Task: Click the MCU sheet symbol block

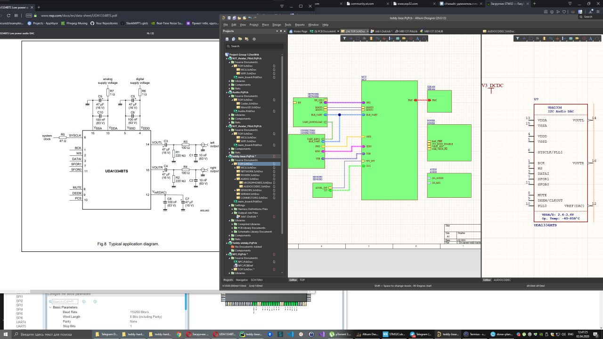Action: [390, 140]
